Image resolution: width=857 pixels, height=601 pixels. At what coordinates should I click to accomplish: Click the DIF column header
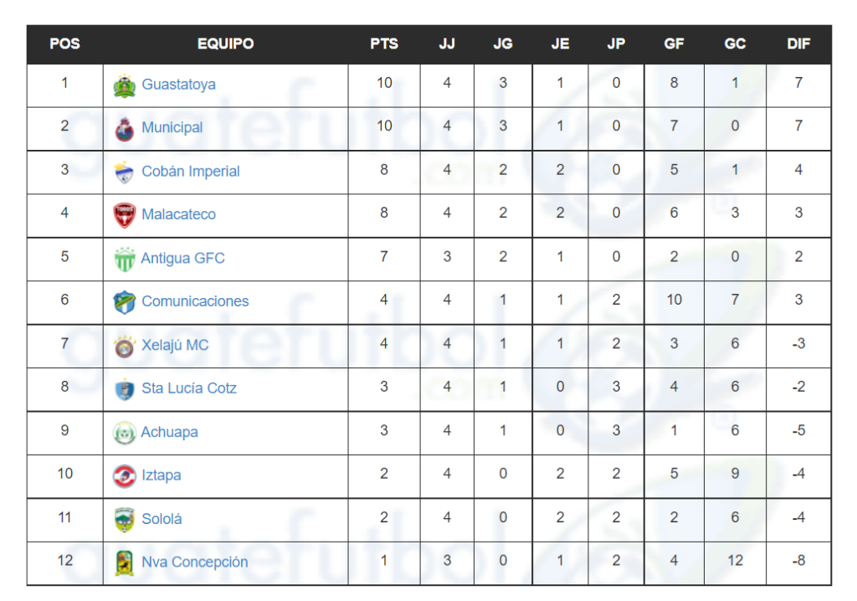(798, 44)
